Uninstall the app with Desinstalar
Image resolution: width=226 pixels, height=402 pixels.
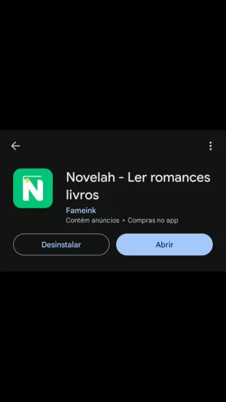61,244
